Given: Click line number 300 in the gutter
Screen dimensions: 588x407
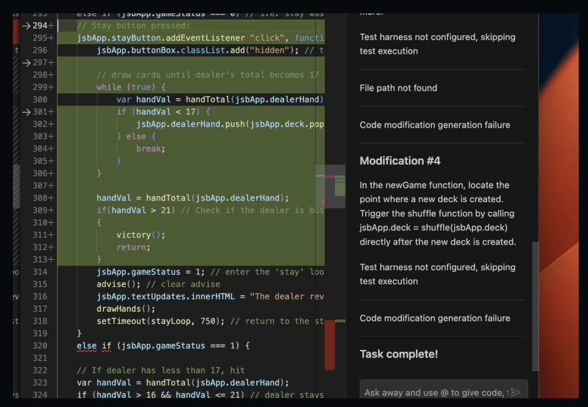Looking at the screenshot, I should [x=40, y=99].
